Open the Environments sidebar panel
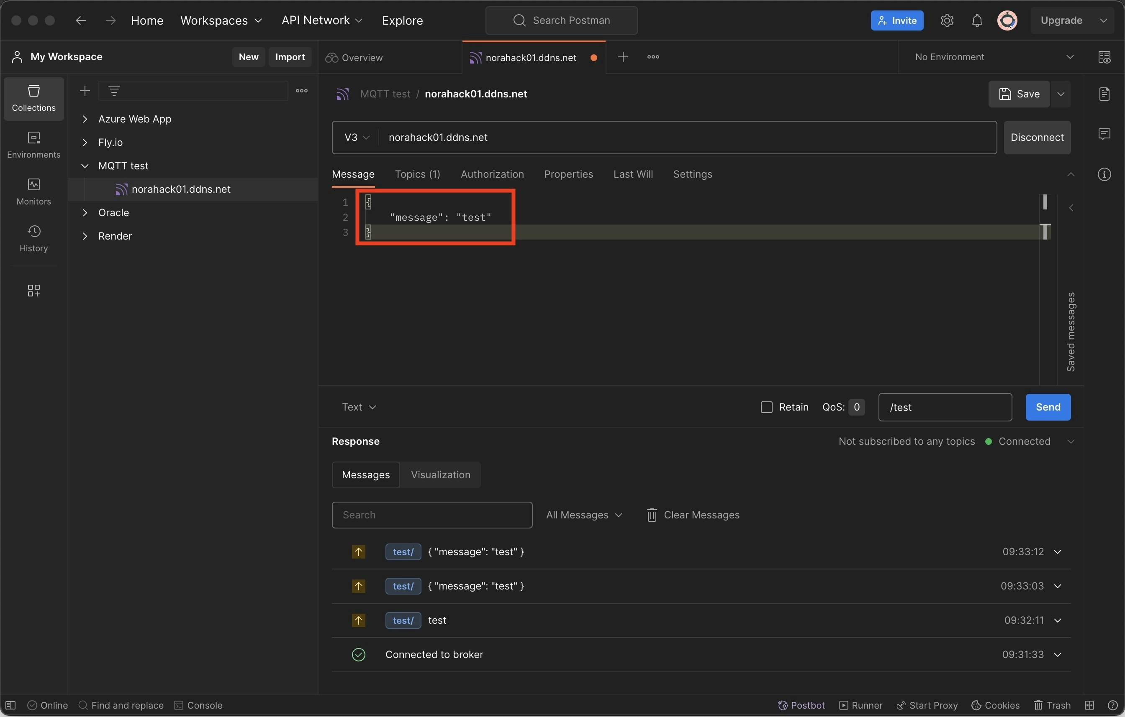This screenshot has height=717, width=1125. 33,145
